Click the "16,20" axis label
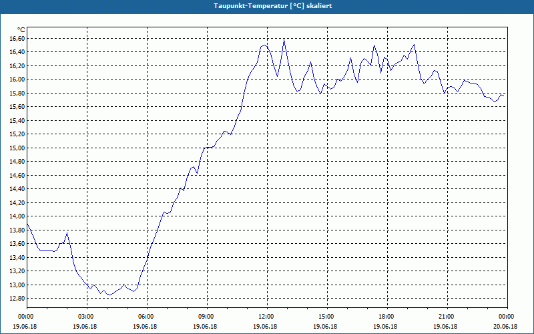Screen dimensions: 534x334 (17, 65)
